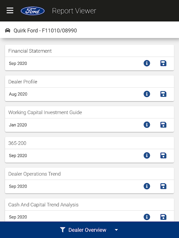The height and width of the screenshot is (238, 179).
Task: Show info for Dealer Profile report
Action: coord(147,94)
